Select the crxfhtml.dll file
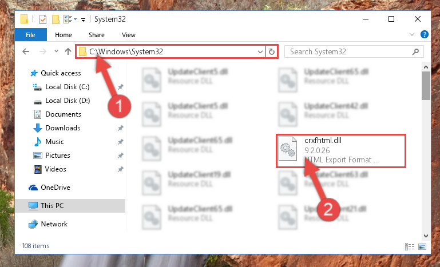 coord(340,151)
